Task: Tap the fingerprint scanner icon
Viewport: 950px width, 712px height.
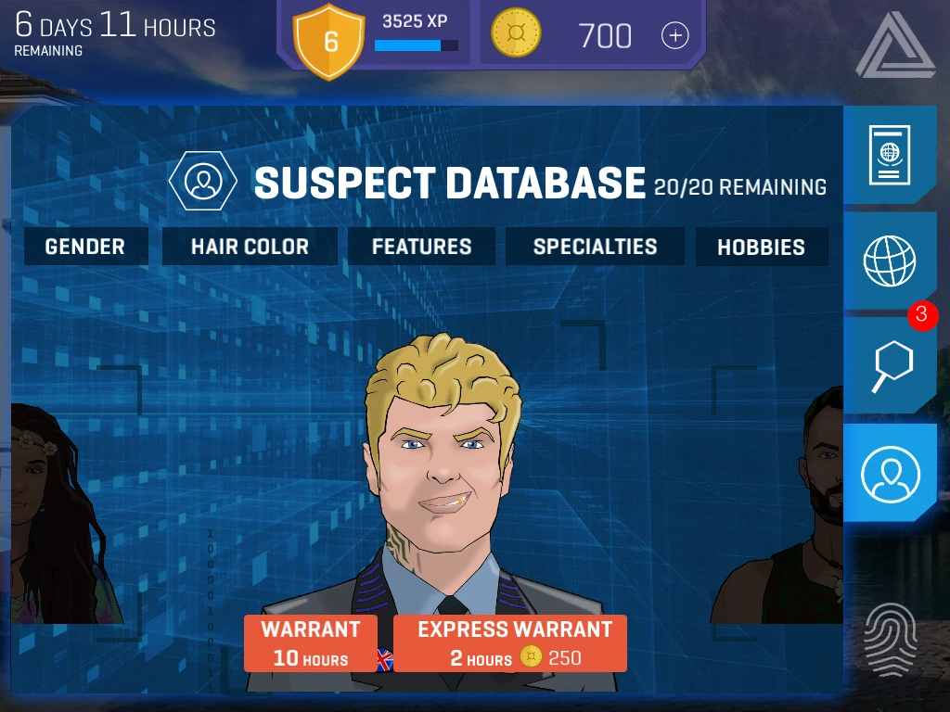Action: [x=890, y=640]
